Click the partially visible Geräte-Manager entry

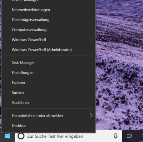48,1
